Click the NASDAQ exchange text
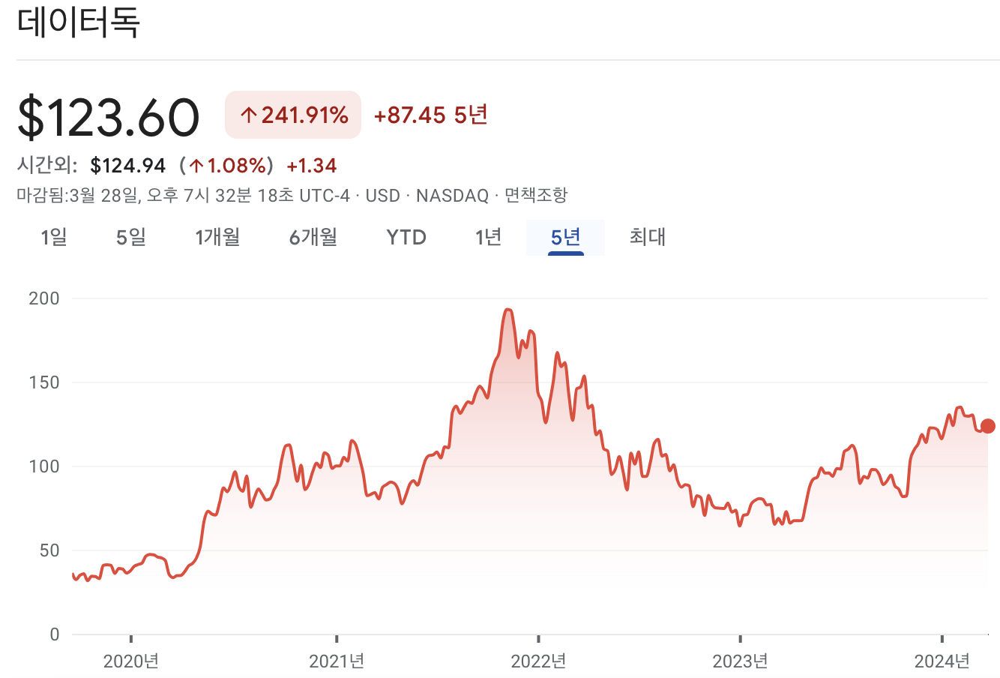 [452, 196]
